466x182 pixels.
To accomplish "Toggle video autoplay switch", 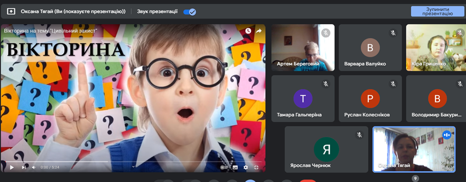I will pyautogui.click(x=224, y=167).
